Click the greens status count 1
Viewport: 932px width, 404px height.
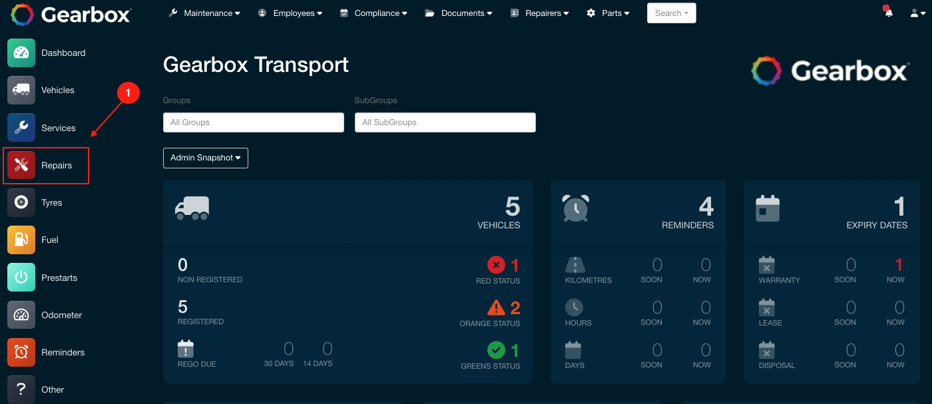coord(515,350)
